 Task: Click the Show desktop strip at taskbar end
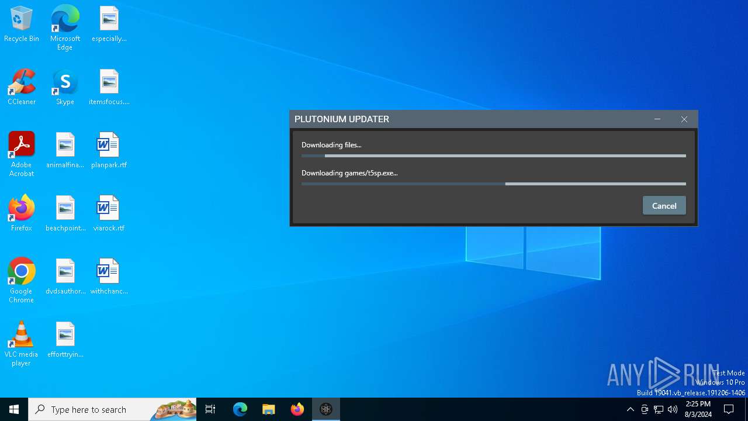[746, 409]
